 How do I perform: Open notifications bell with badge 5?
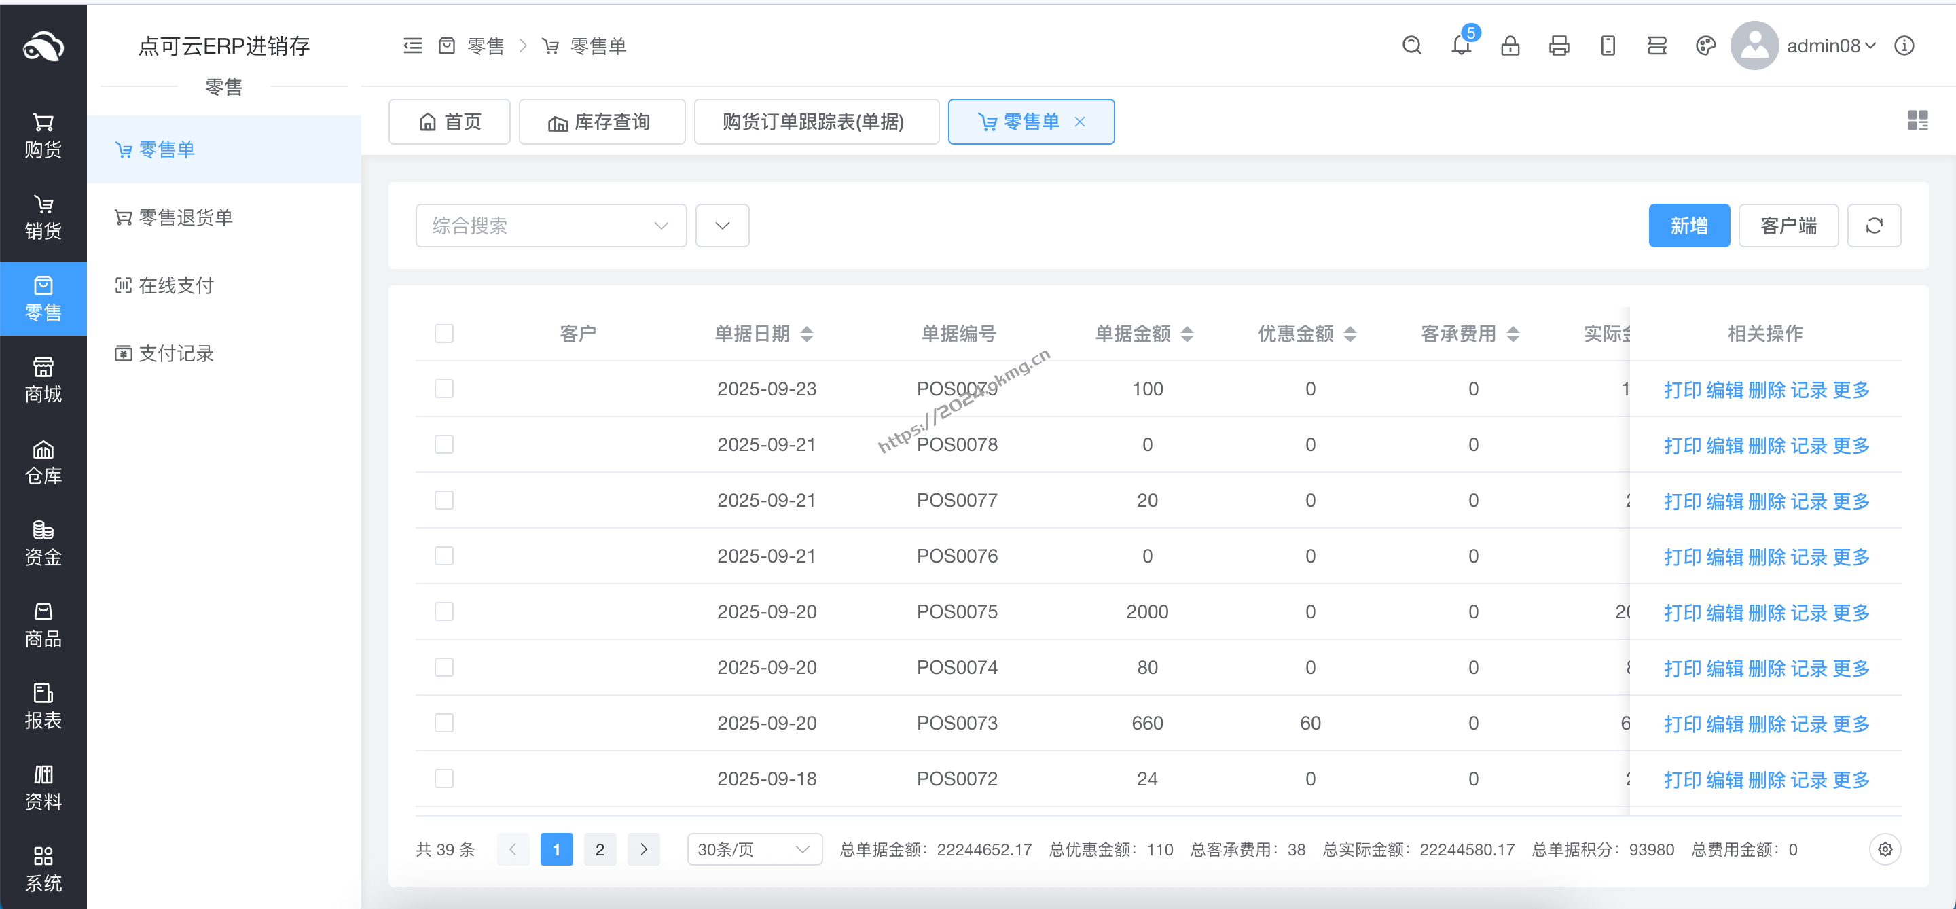coord(1462,45)
